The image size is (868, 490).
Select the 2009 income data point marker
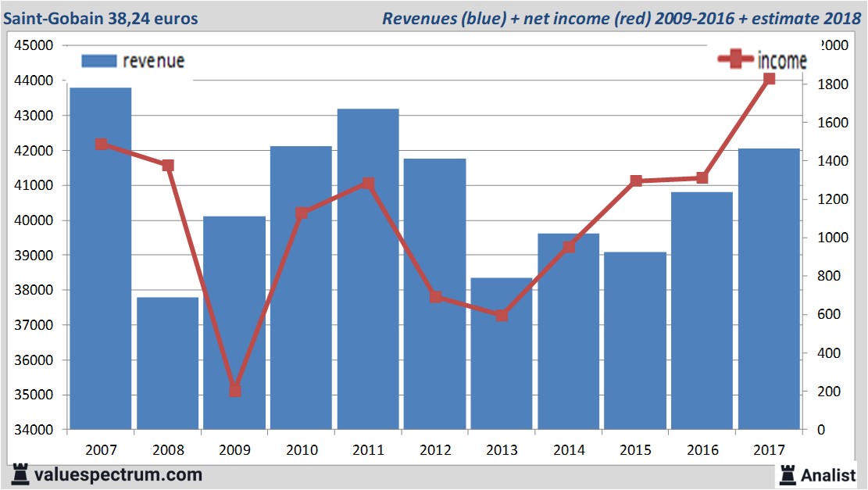pyautogui.click(x=235, y=390)
